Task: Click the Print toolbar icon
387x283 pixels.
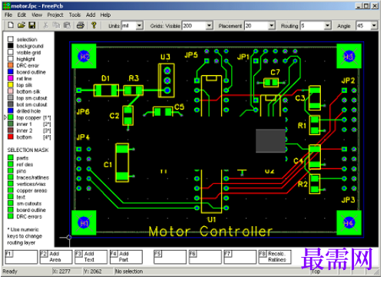Action: click(81, 25)
